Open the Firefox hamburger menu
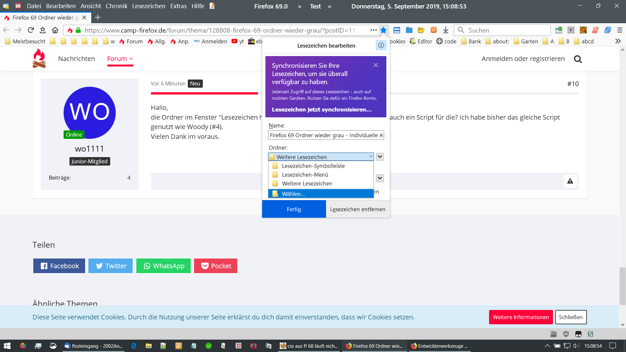The width and height of the screenshot is (626, 352). pyautogui.click(x=620, y=30)
